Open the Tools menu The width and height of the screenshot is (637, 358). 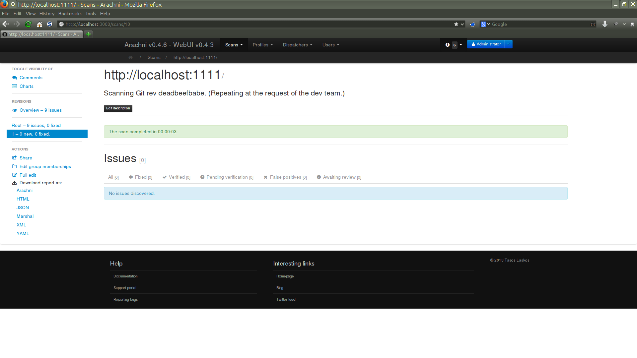[x=91, y=14]
